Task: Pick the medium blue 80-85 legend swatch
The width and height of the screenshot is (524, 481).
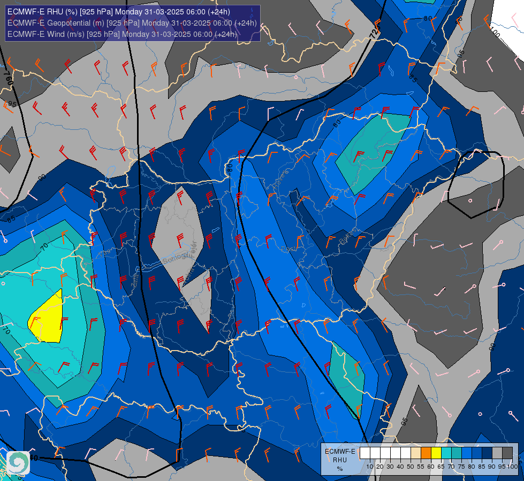Action: coord(477,453)
